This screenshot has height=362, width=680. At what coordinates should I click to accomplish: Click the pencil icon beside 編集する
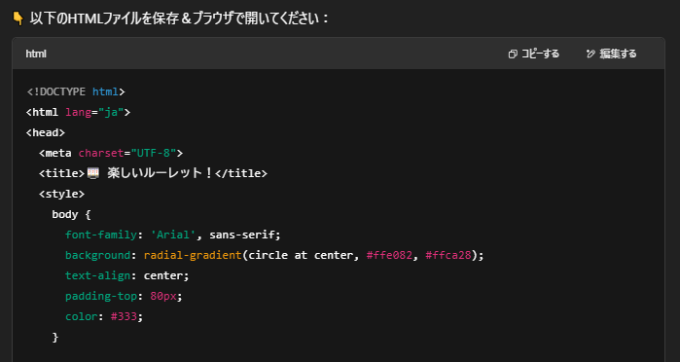point(591,54)
